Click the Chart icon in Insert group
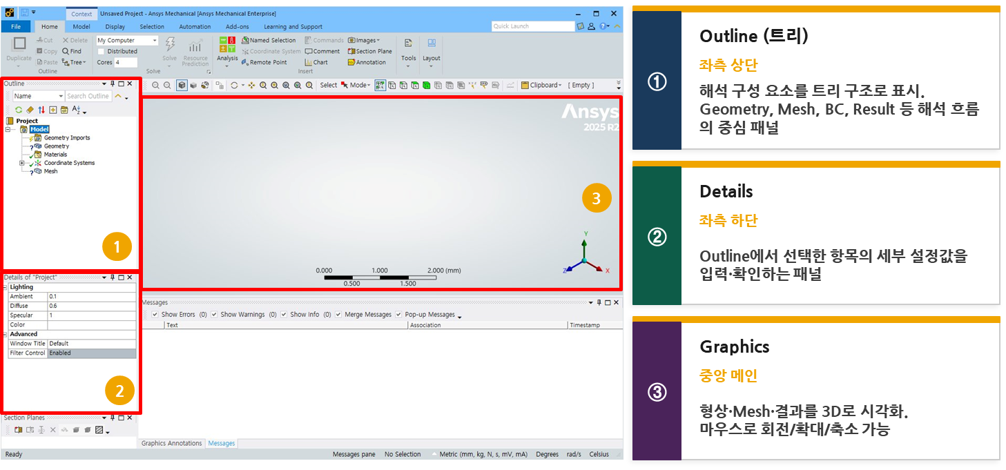Viewport: 1006px width, 470px height. 309,62
